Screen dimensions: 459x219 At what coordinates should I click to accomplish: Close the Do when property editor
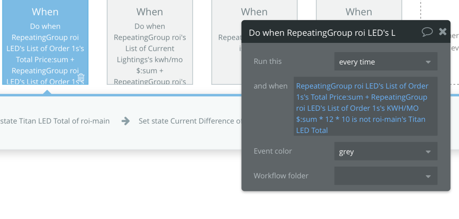point(443,31)
